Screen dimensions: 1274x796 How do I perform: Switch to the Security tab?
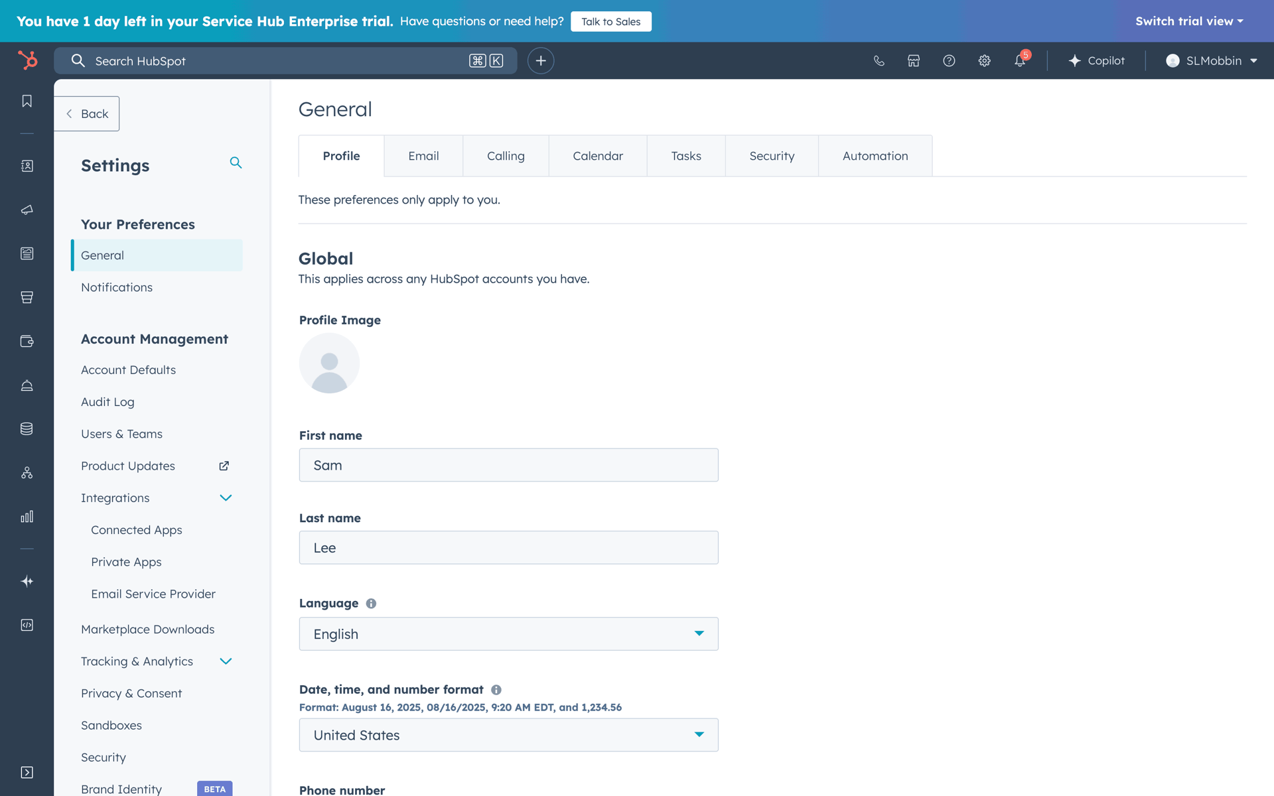tap(772, 156)
